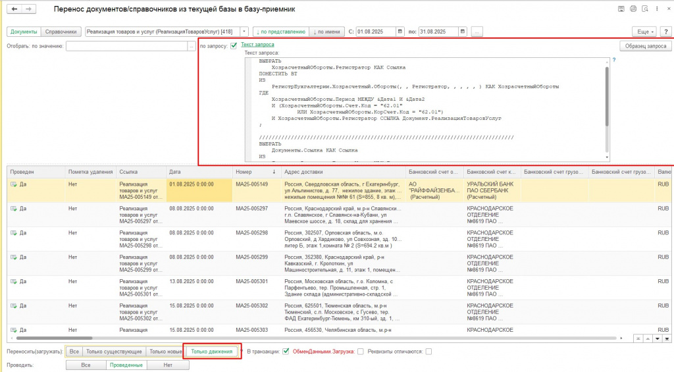Click the posted icon in row МА25-005298
The image size is (674, 372).
click(14, 232)
